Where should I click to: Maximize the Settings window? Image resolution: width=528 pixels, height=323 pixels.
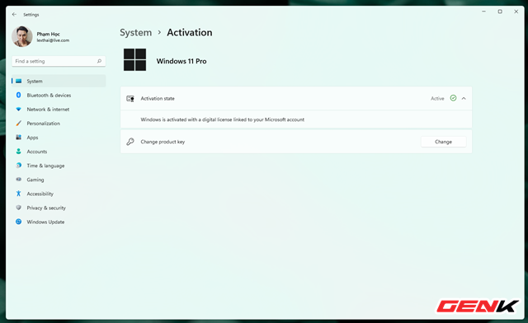[x=500, y=12]
